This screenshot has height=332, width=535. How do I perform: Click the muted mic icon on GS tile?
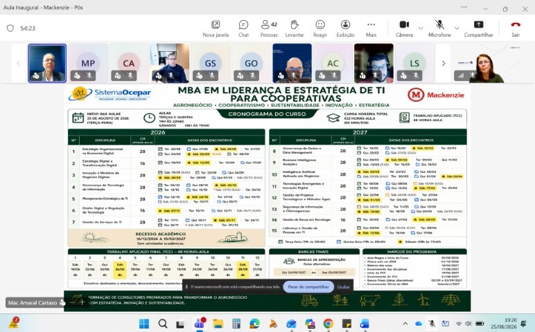(212, 76)
